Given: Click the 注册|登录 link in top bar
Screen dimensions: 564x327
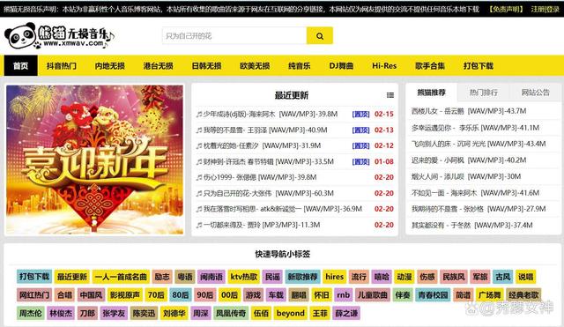Looking at the screenshot, I should coord(545,9).
